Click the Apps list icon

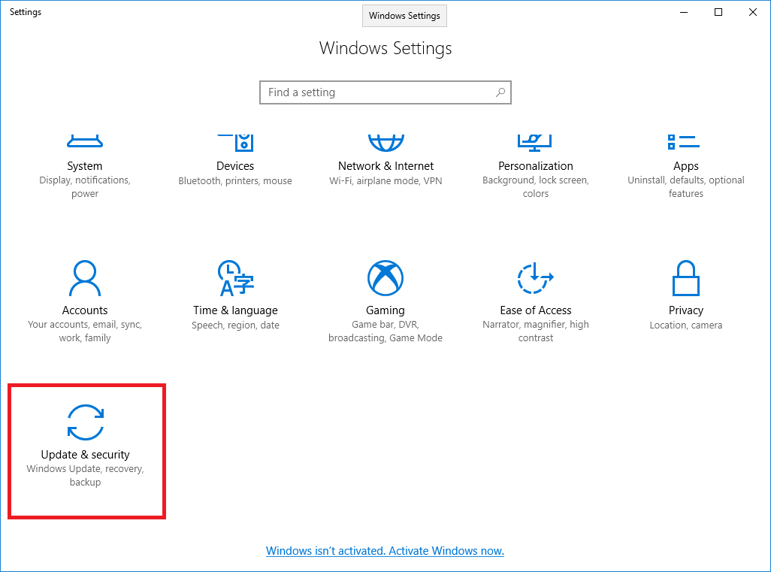click(685, 141)
